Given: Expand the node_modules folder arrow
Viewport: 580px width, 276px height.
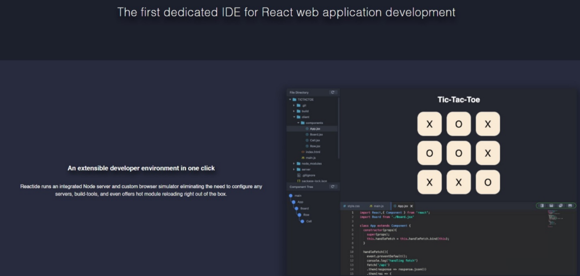Looking at the screenshot, I should point(294,163).
